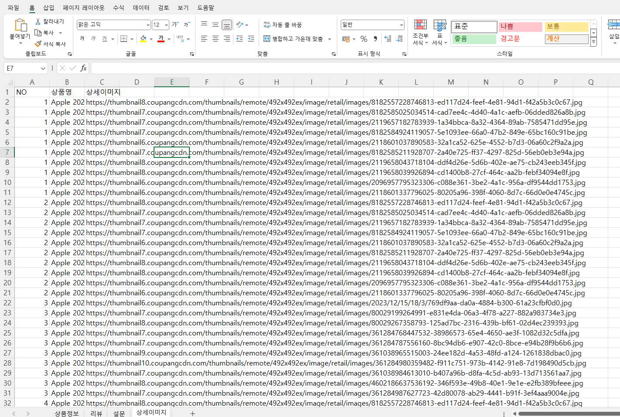Viewport: 620px width, 417px height.
Task: Switch to the 리뷰 sheet tab
Action: pyautogui.click(x=96, y=413)
